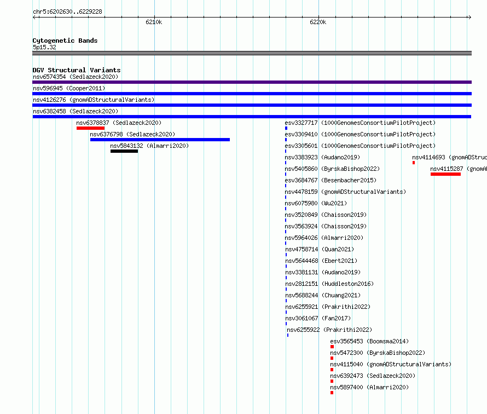
Task: Open the nsv6378837 (Sedlazeck2020) label
Action: click(x=119, y=123)
